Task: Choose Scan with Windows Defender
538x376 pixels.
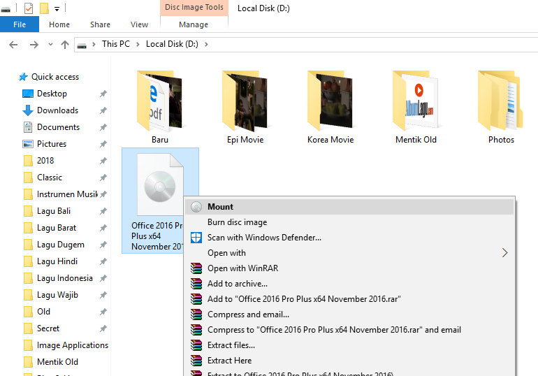Action: pos(349,238)
